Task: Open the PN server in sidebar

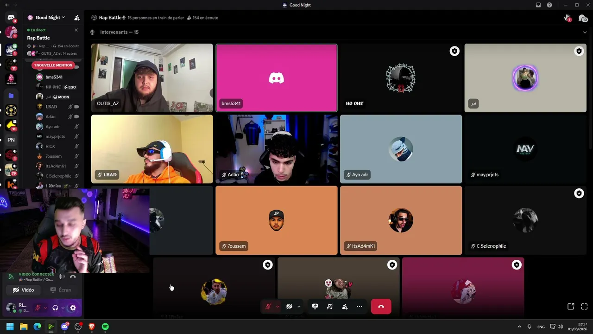Action: click(x=11, y=140)
